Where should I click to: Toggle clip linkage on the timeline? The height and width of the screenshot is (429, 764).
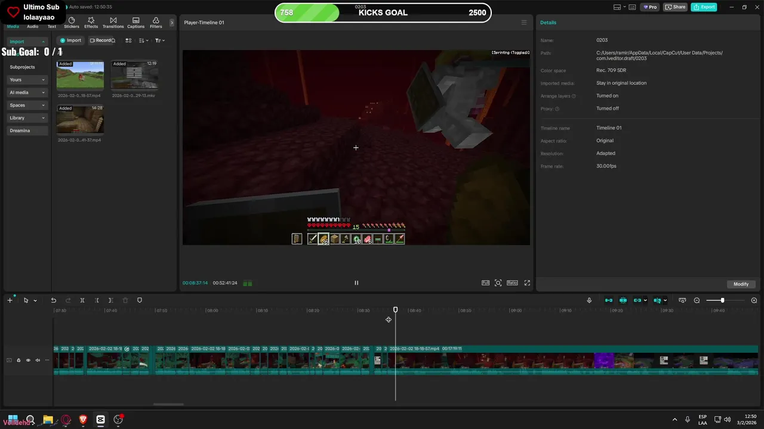[x=637, y=300]
